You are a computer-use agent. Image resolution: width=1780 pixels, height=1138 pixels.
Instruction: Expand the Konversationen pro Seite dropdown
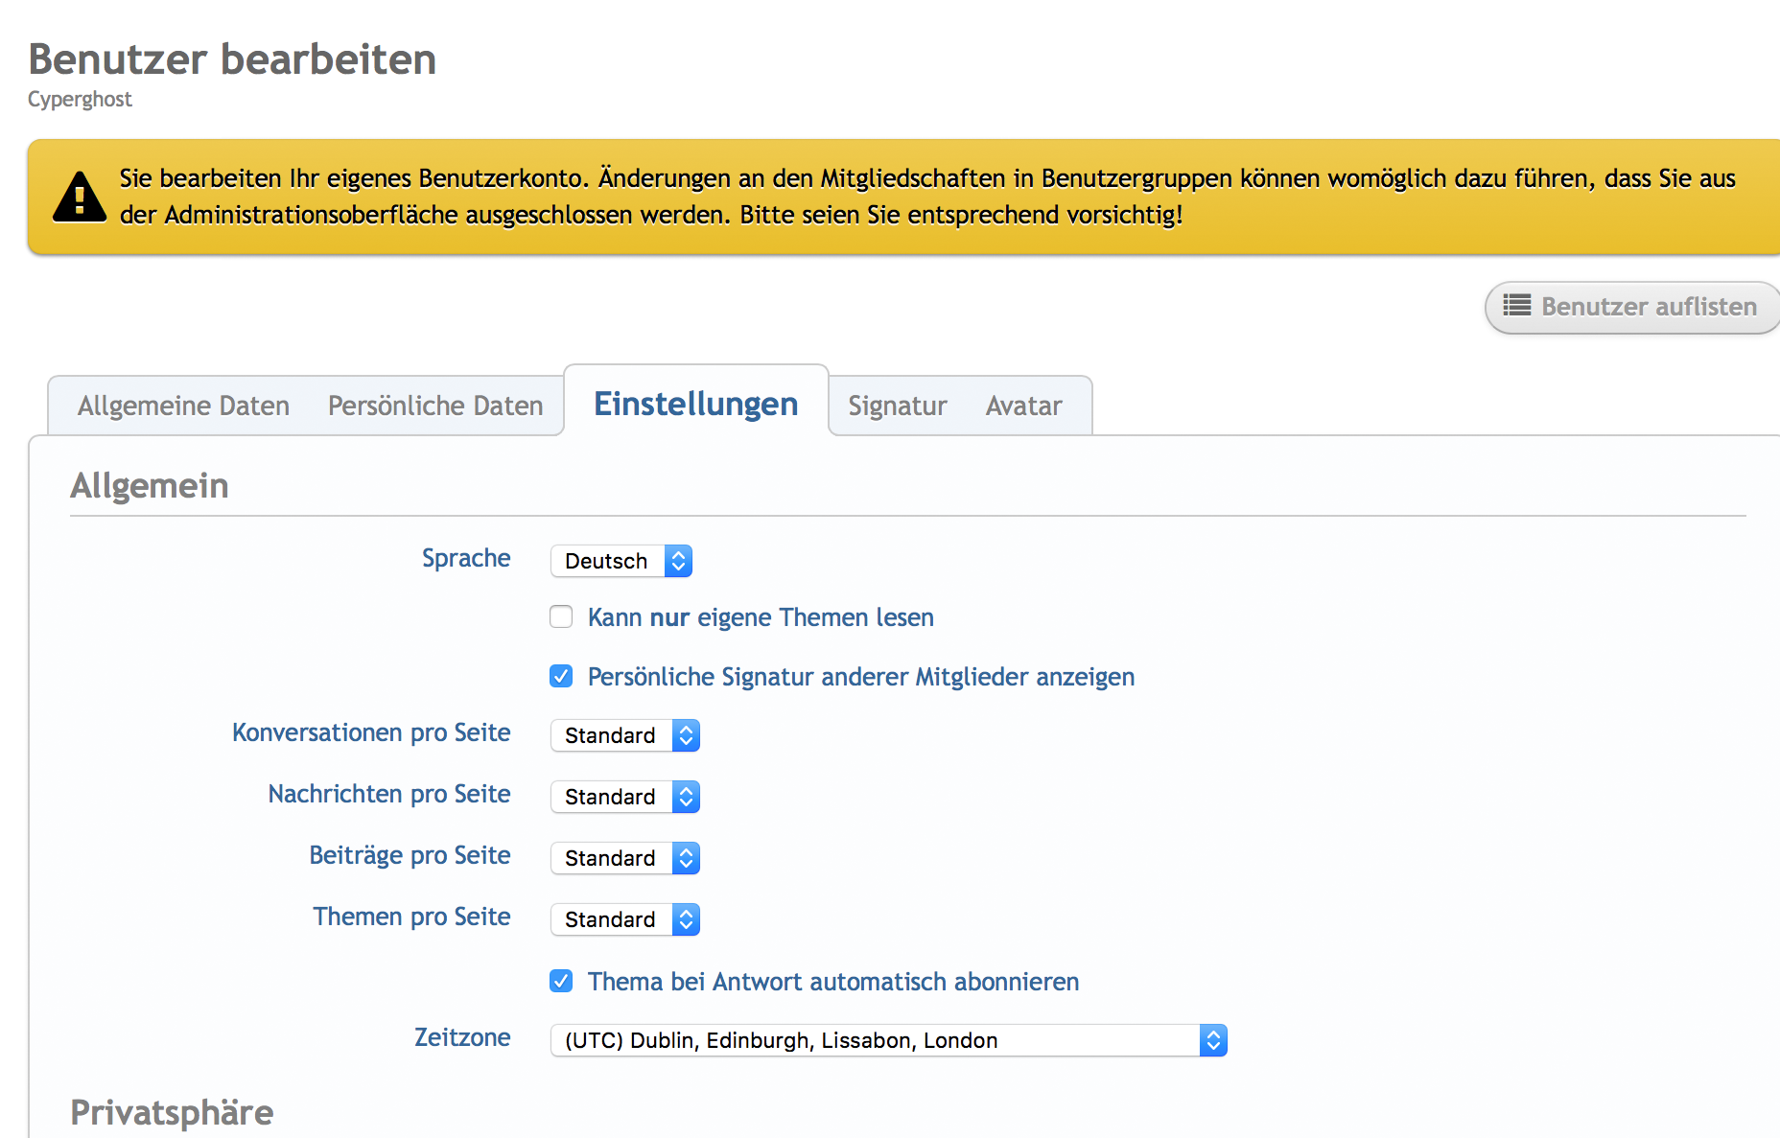coord(625,735)
